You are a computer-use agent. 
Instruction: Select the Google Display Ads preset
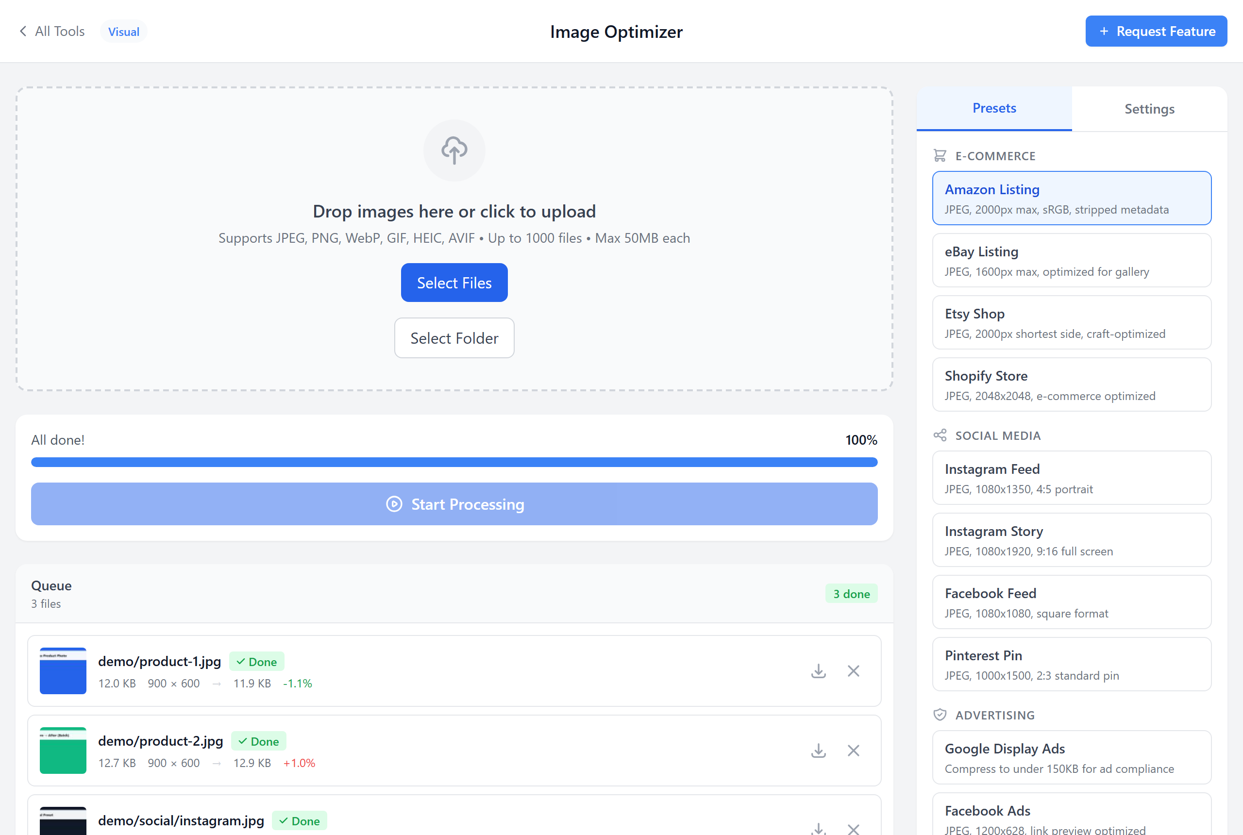(x=1072, y=757)
